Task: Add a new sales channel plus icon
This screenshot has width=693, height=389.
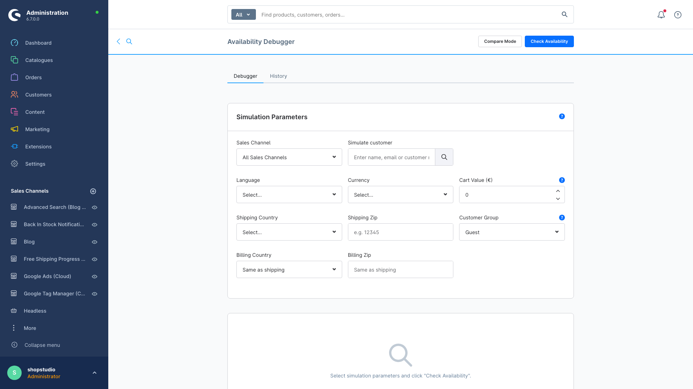Action: tap(93, 191)
